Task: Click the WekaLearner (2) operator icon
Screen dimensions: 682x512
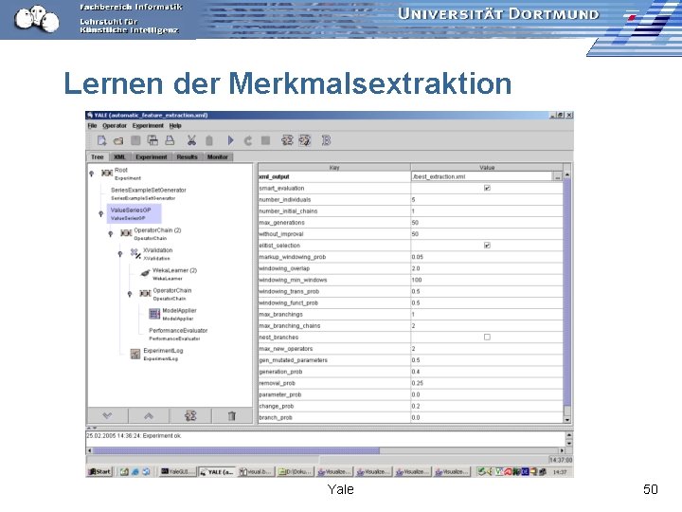Action: coord(145,273)
